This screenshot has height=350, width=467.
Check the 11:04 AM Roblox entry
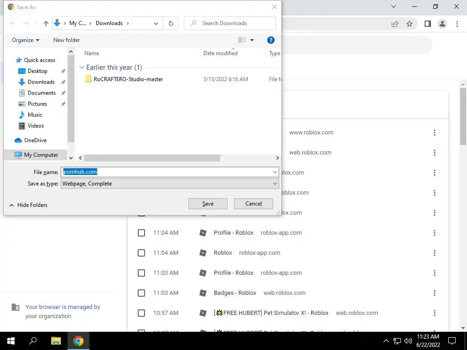coord(141,253)
